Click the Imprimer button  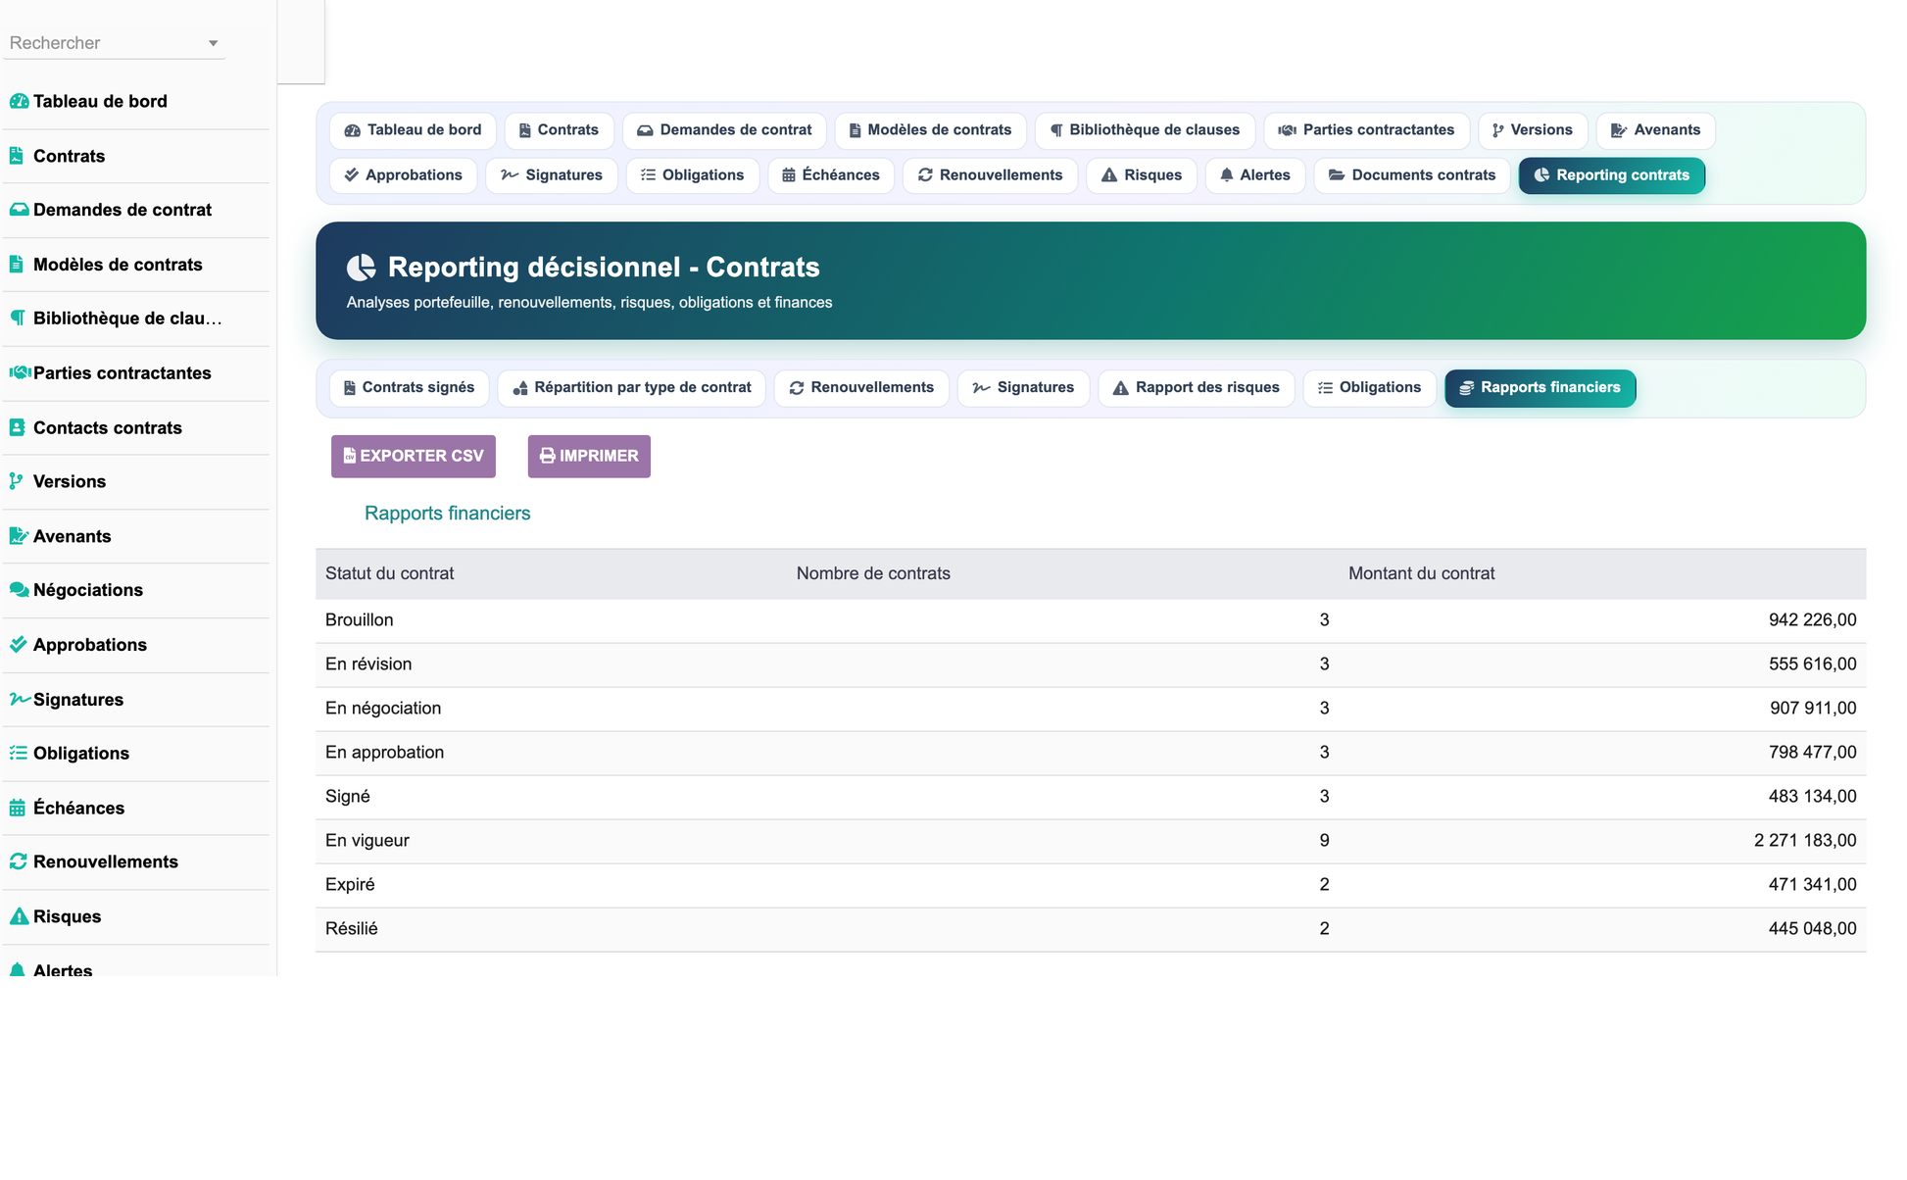(x=589, y=457)
